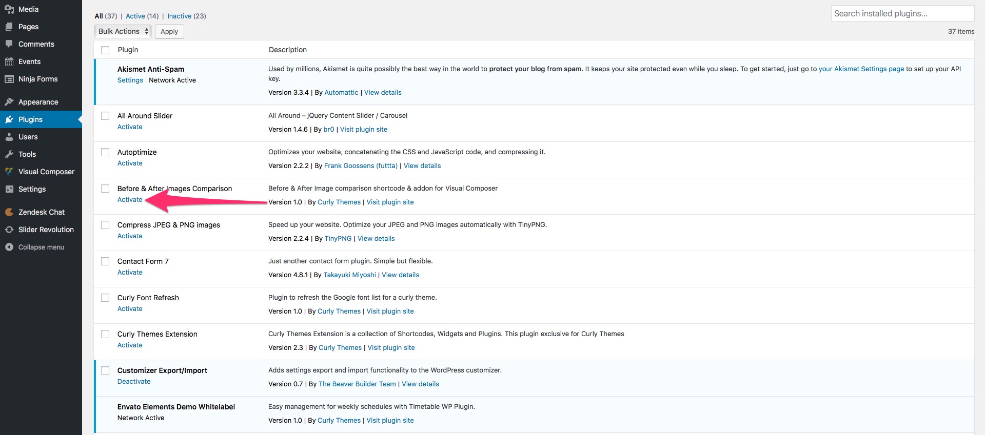985x435 pixels.
Task: Visit plugin site for Curly Themes Extension
Action: (391, 348)
